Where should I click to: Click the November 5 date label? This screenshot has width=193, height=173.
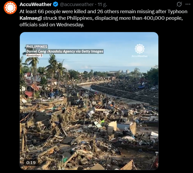coord(34,56)
